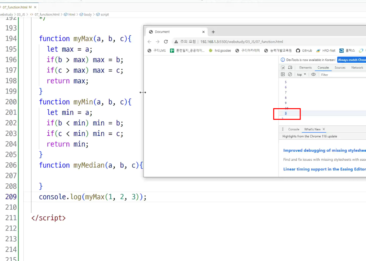This screenshot has height=261, width=366.
Task: Click line number 209 in the editor
Action: pos(11,197)
